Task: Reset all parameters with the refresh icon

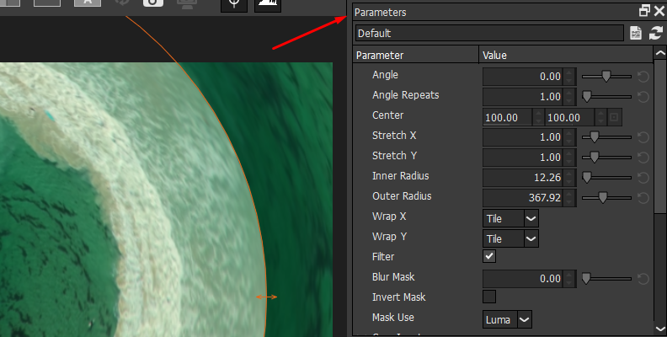Action: [x=656, y=33]
